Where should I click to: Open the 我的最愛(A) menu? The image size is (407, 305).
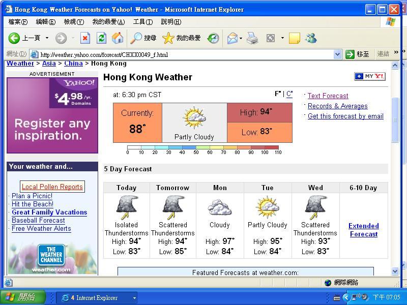click(108, 22)
